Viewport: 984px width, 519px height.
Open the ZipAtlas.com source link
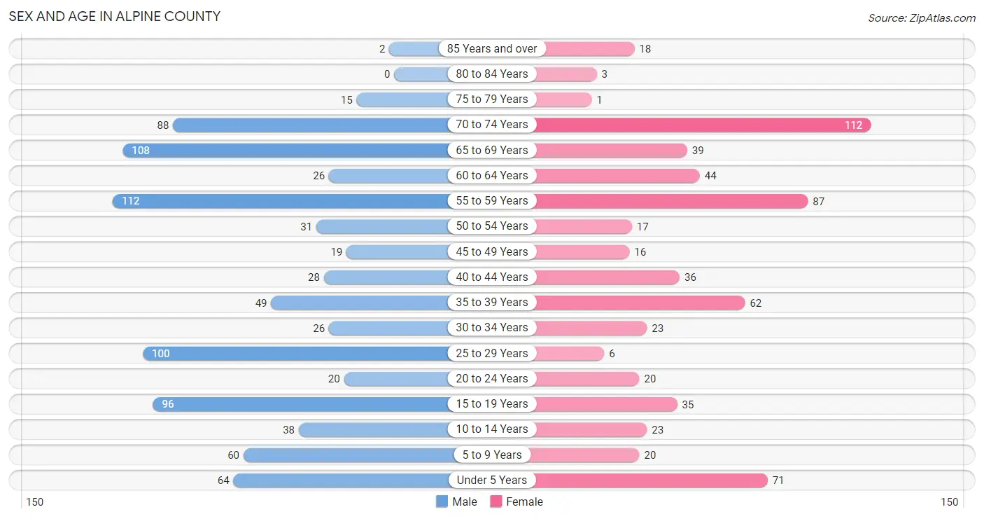point(922,18)
